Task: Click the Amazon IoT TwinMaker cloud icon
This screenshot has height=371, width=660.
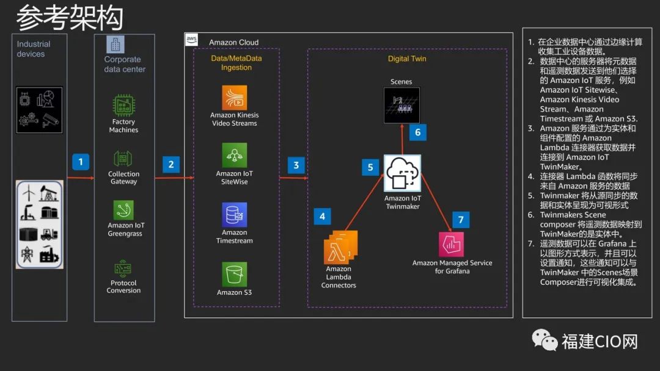Action: click(402, 173)
